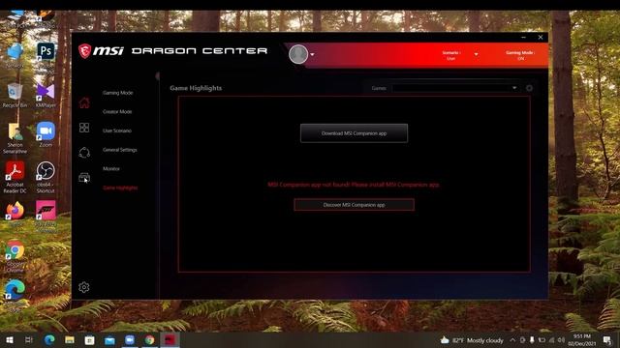Select the Microsoft Edge desktop shortcut
This screenshot has width=620, height=348.
pyautogui.click(x=15, y=295)
